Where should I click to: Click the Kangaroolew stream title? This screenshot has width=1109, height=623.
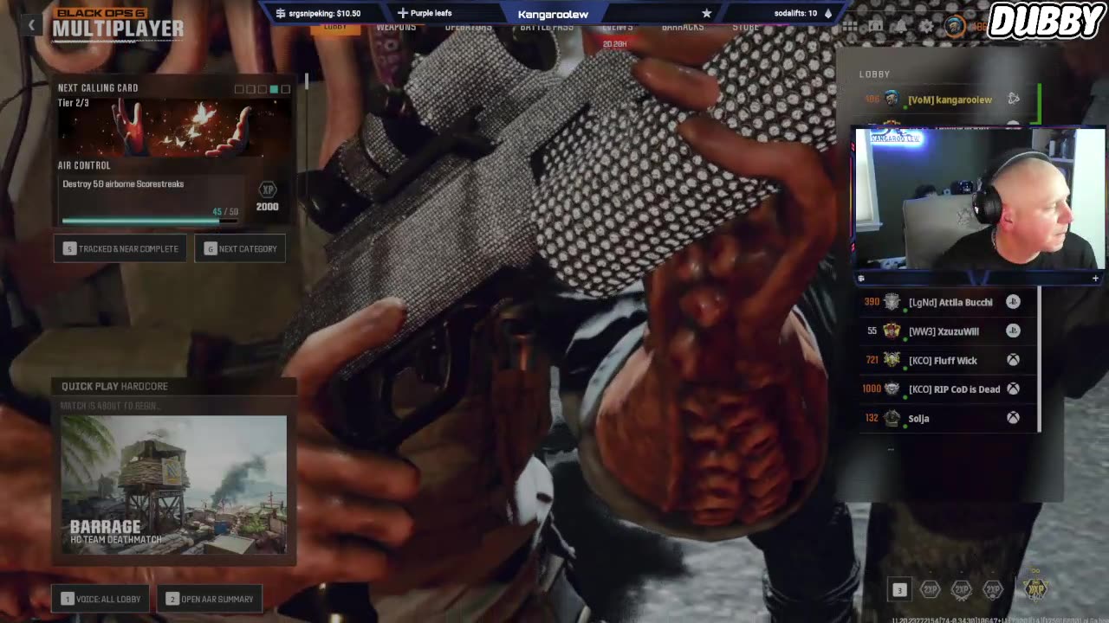point(553,14)
